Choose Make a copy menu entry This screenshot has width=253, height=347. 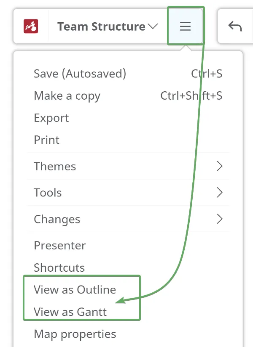[x=67, y=95]
